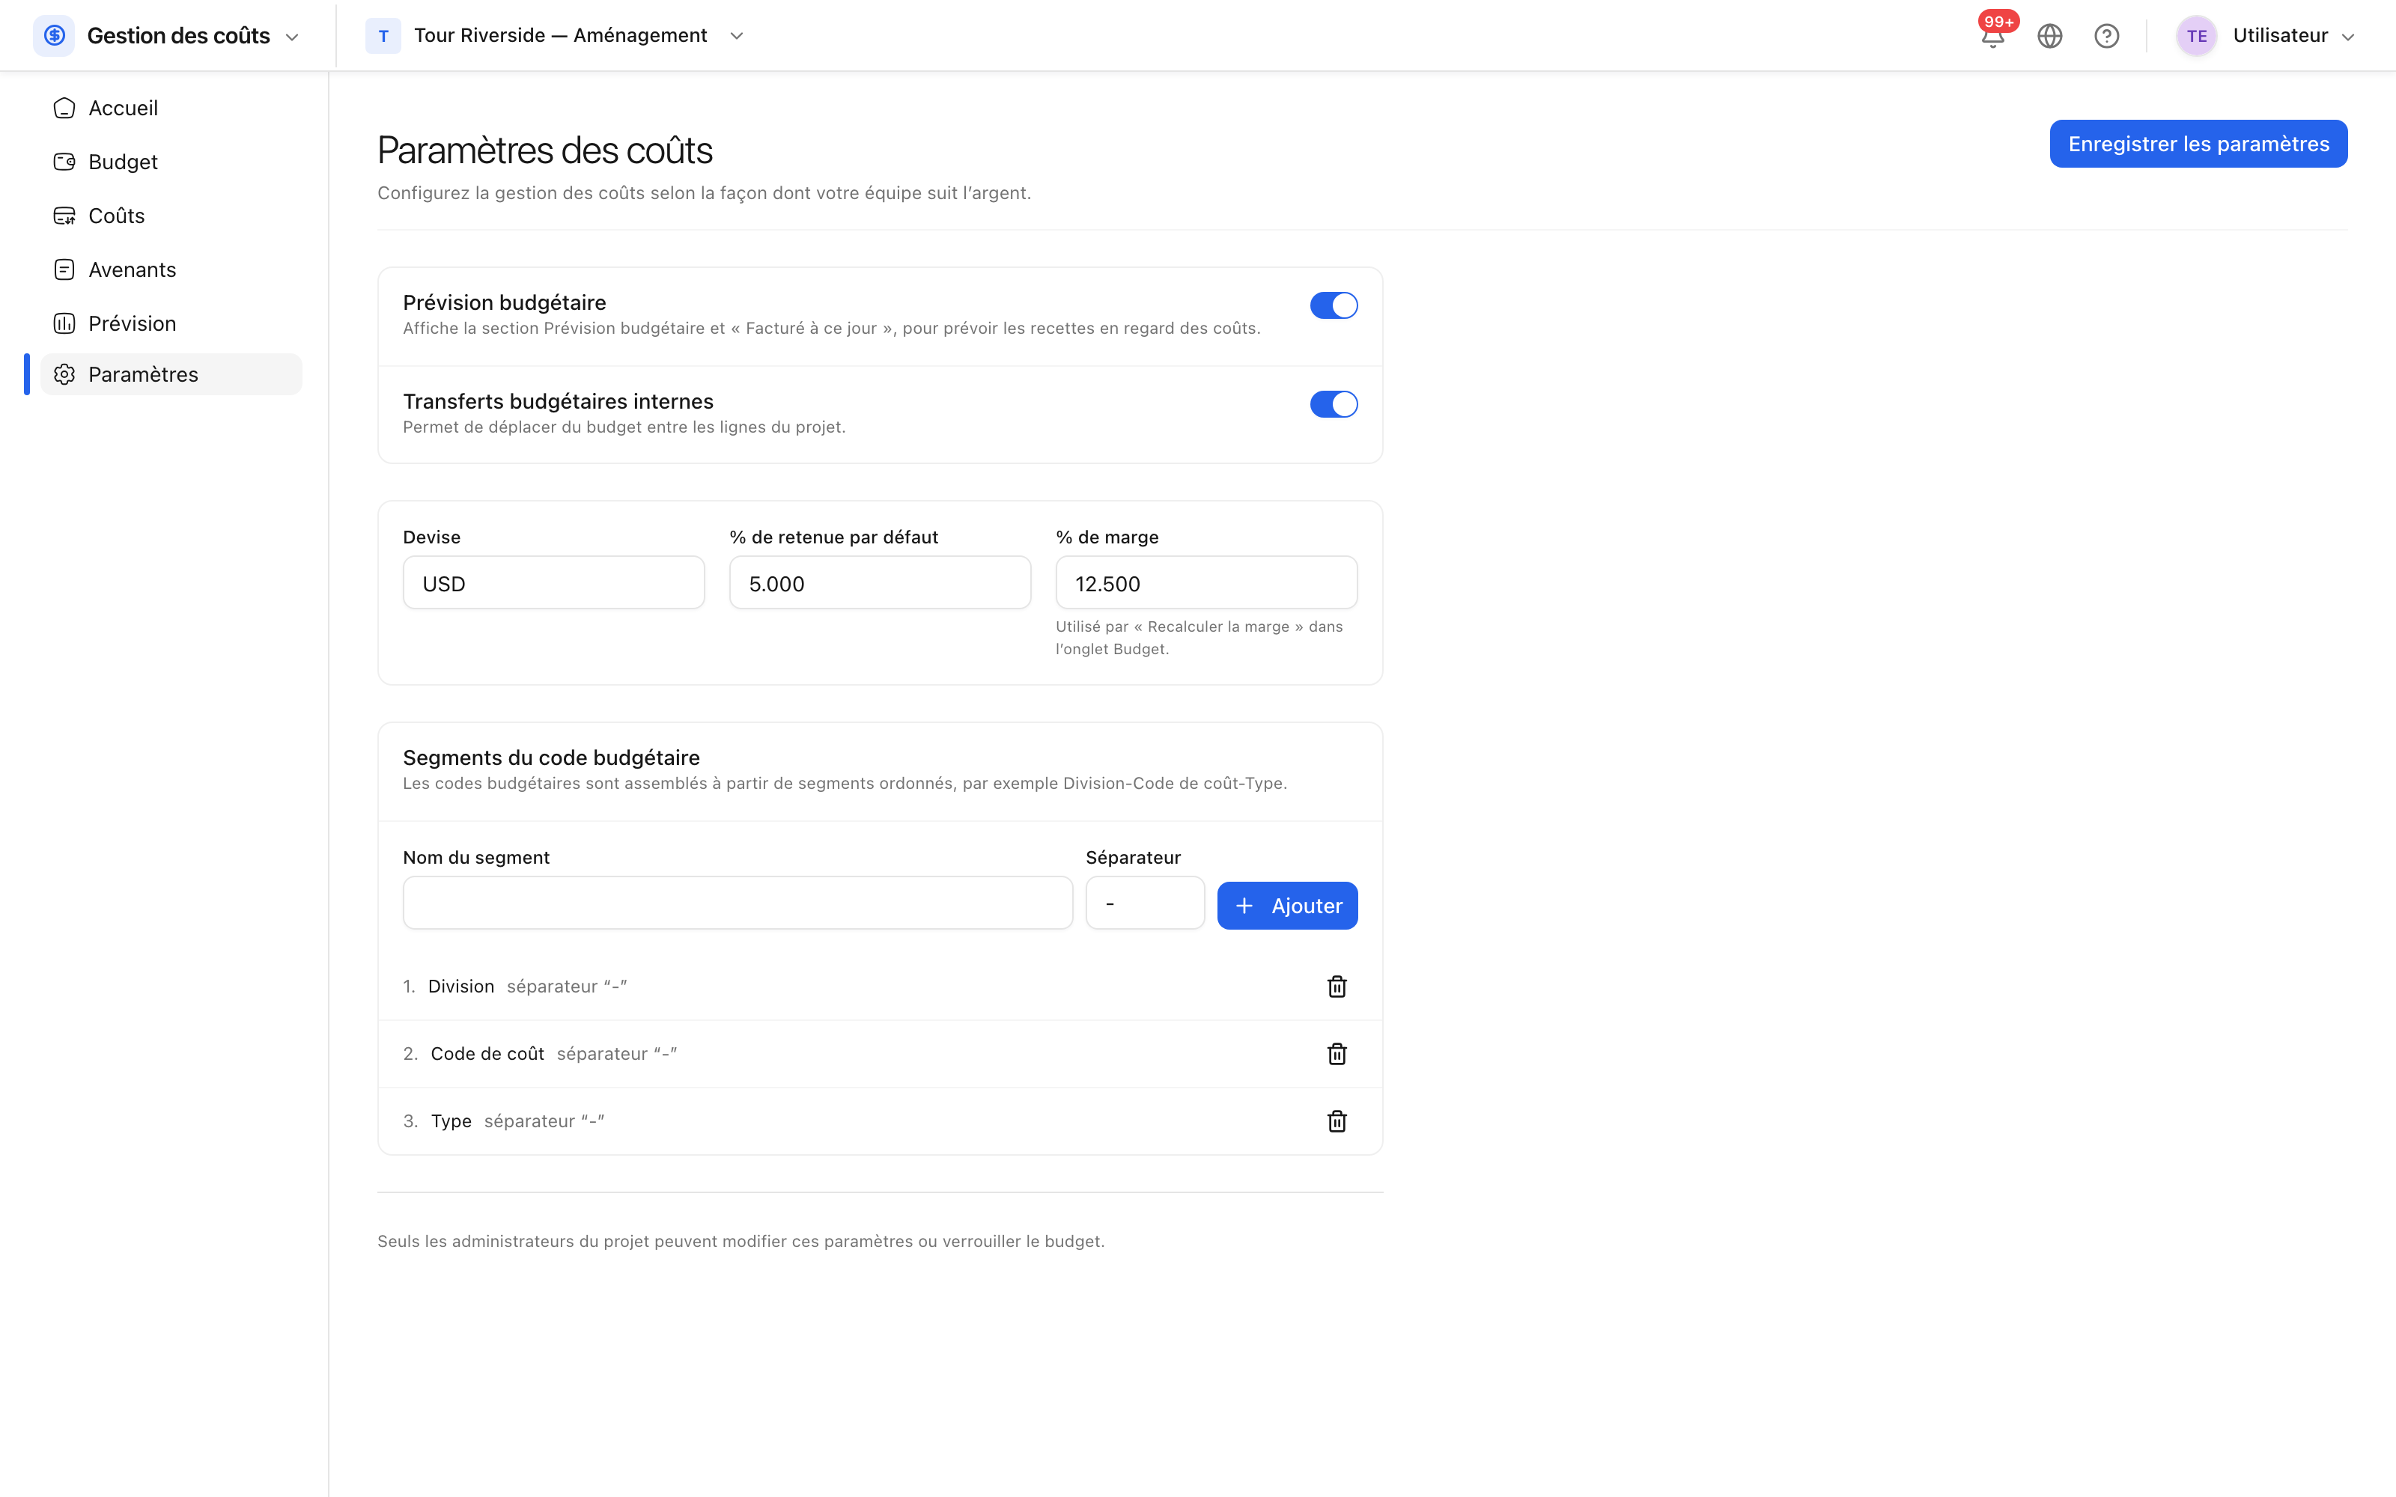Click the Segments du code budgétaire title

550,757
